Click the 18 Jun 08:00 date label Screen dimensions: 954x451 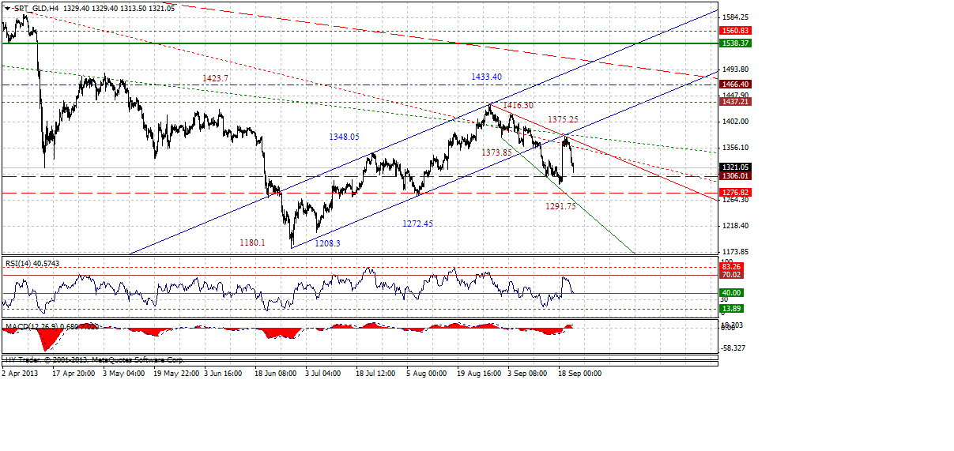tap(274, 374)
